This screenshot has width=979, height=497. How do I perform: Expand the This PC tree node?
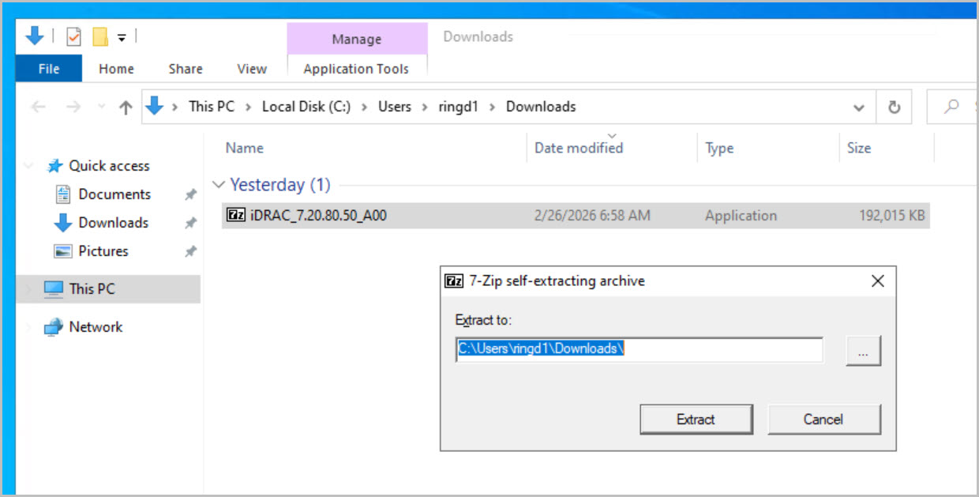[x=29, y=289]
